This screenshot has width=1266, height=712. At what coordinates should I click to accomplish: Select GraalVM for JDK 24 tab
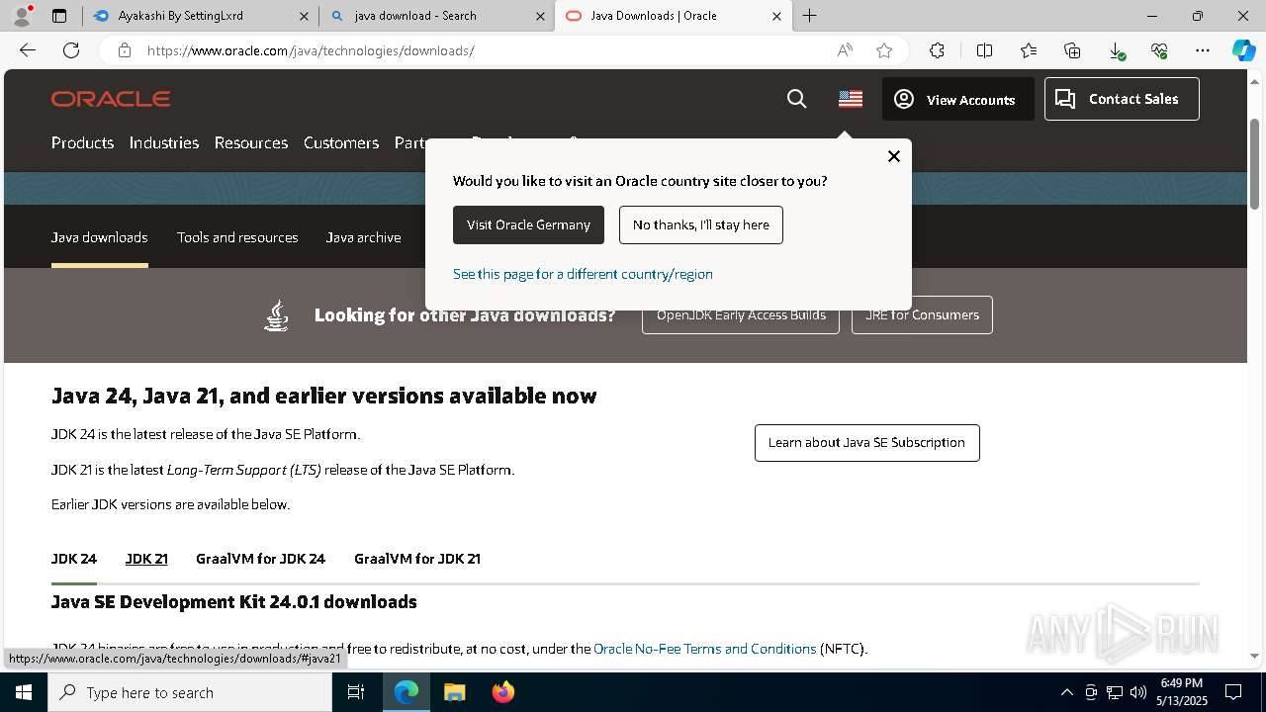click(x=260, y=559)
